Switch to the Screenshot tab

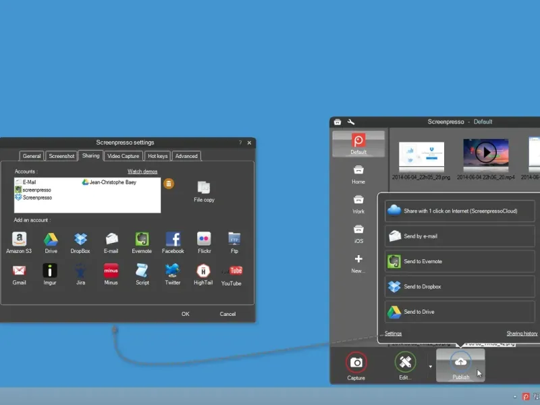(x=61, y=156)
